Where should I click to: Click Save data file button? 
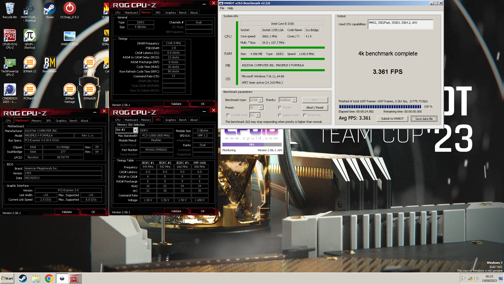pyautogui.click(x=424, y=119)
